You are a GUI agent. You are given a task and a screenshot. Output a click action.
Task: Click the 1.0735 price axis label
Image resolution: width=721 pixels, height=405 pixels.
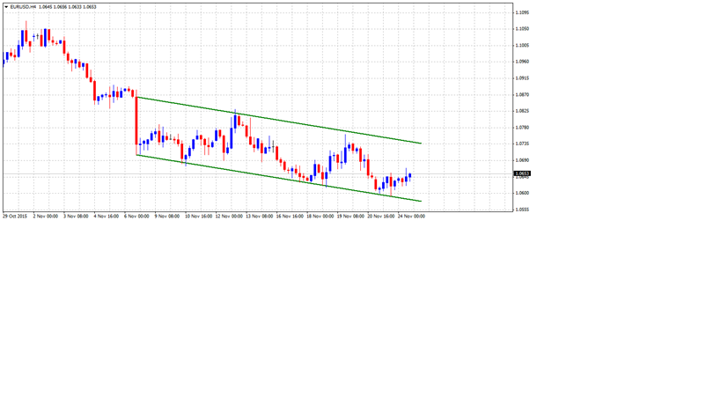pyautogui.click(x=522, y=144)
